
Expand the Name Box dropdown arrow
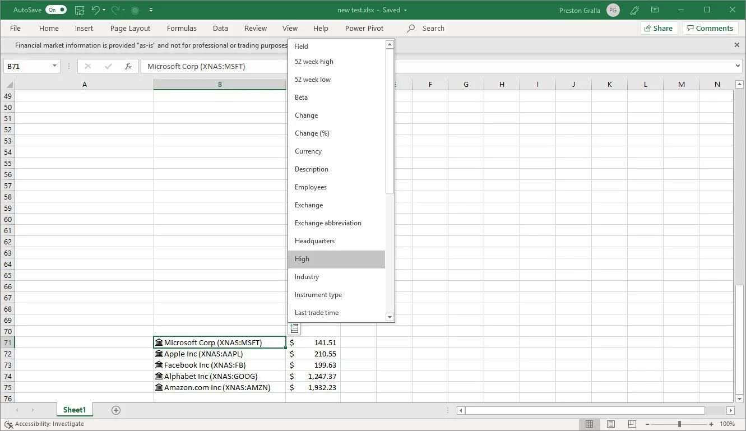[x=54, y=66]
